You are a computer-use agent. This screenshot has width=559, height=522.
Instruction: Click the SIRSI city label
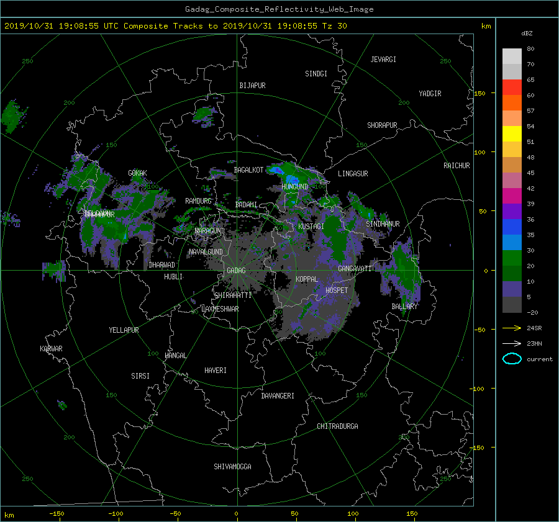click(140, 376)
